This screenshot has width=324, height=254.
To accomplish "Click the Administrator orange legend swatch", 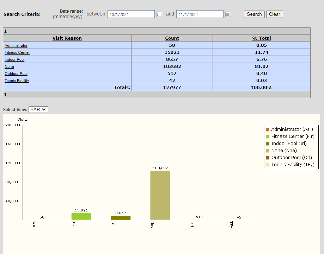I will point(267,129).
